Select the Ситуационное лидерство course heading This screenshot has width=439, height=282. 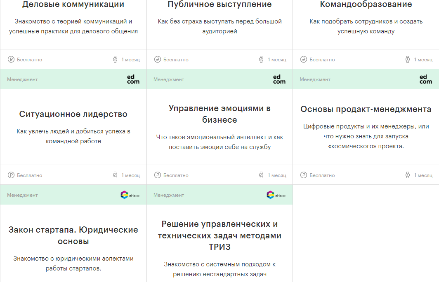point(73,114)
